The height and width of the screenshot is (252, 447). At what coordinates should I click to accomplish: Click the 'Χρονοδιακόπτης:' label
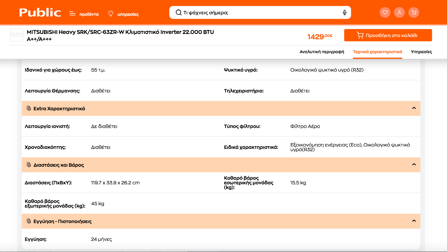coord(45,147)
